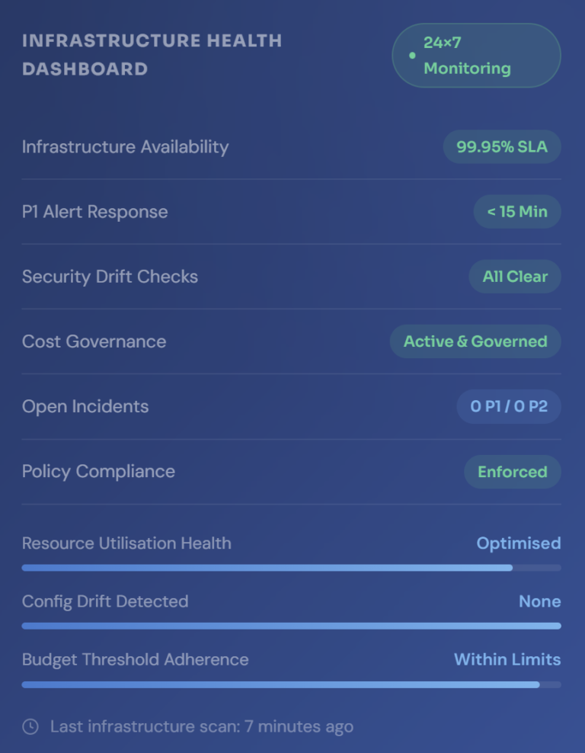Select the Enforced compliance badge
The image size is (585, 753).
[x=512, y=472]
